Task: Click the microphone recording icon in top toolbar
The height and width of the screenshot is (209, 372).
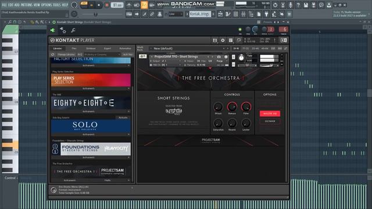Action: [x=291, y=5]
